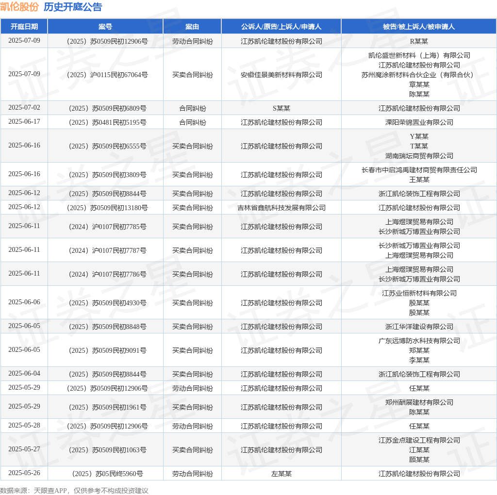This screenshot has width=497, height=495.
Task: Click the date cell 2025-06-06
Action: point(24,302)
